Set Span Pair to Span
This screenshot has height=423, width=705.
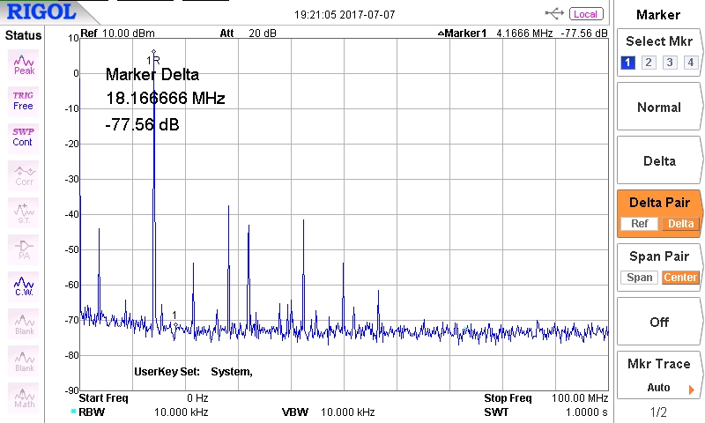coord(640,278)
